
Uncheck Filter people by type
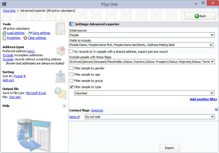pyautogui.click(x=71, y=87)
